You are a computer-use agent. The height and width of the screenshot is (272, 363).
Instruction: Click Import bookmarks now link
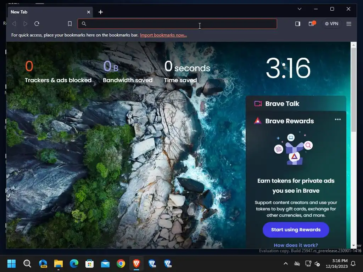163,35
